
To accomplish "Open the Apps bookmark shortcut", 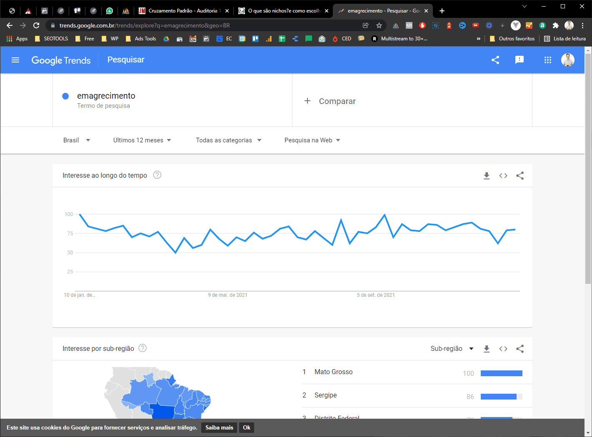I will point(17,39).
